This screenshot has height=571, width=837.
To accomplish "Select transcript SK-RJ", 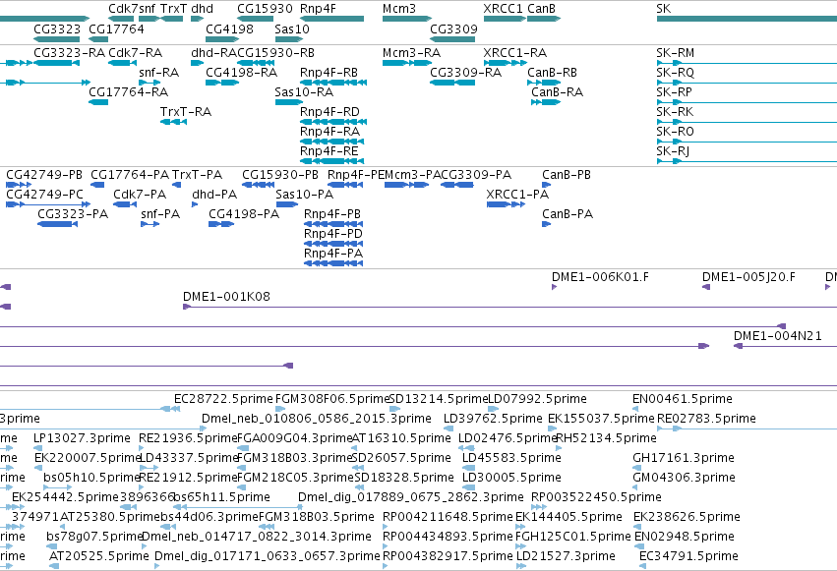I will (747, 161).
